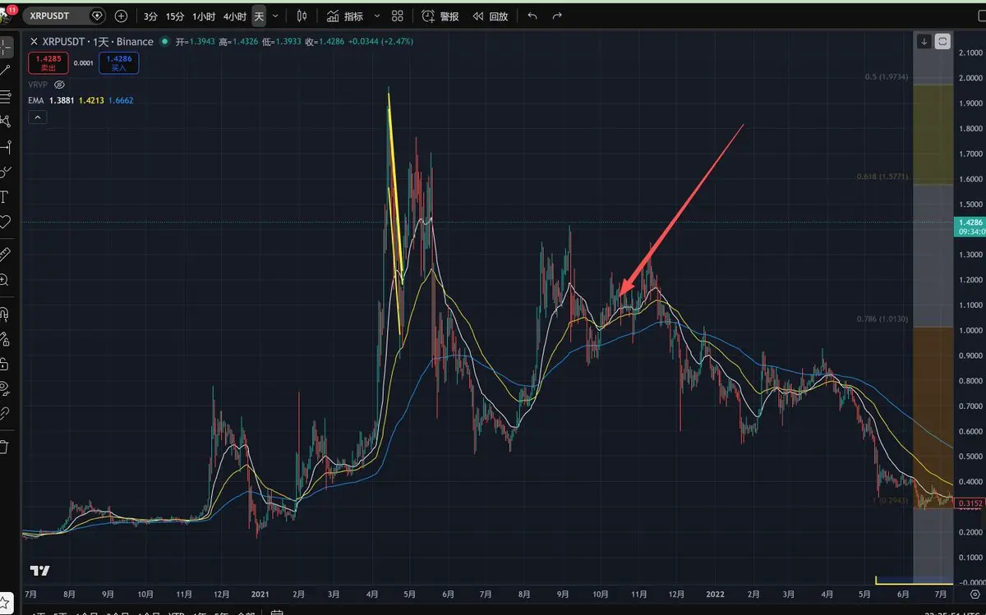Open the notifications avatar with badge 11

tap(8, 14)
